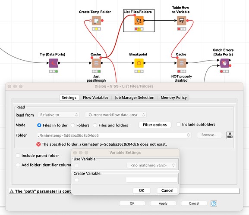This screenshot has width=249, height=215.
Task: Click the warning triangle in dialog status bar
Action: [x=12, y=191]
